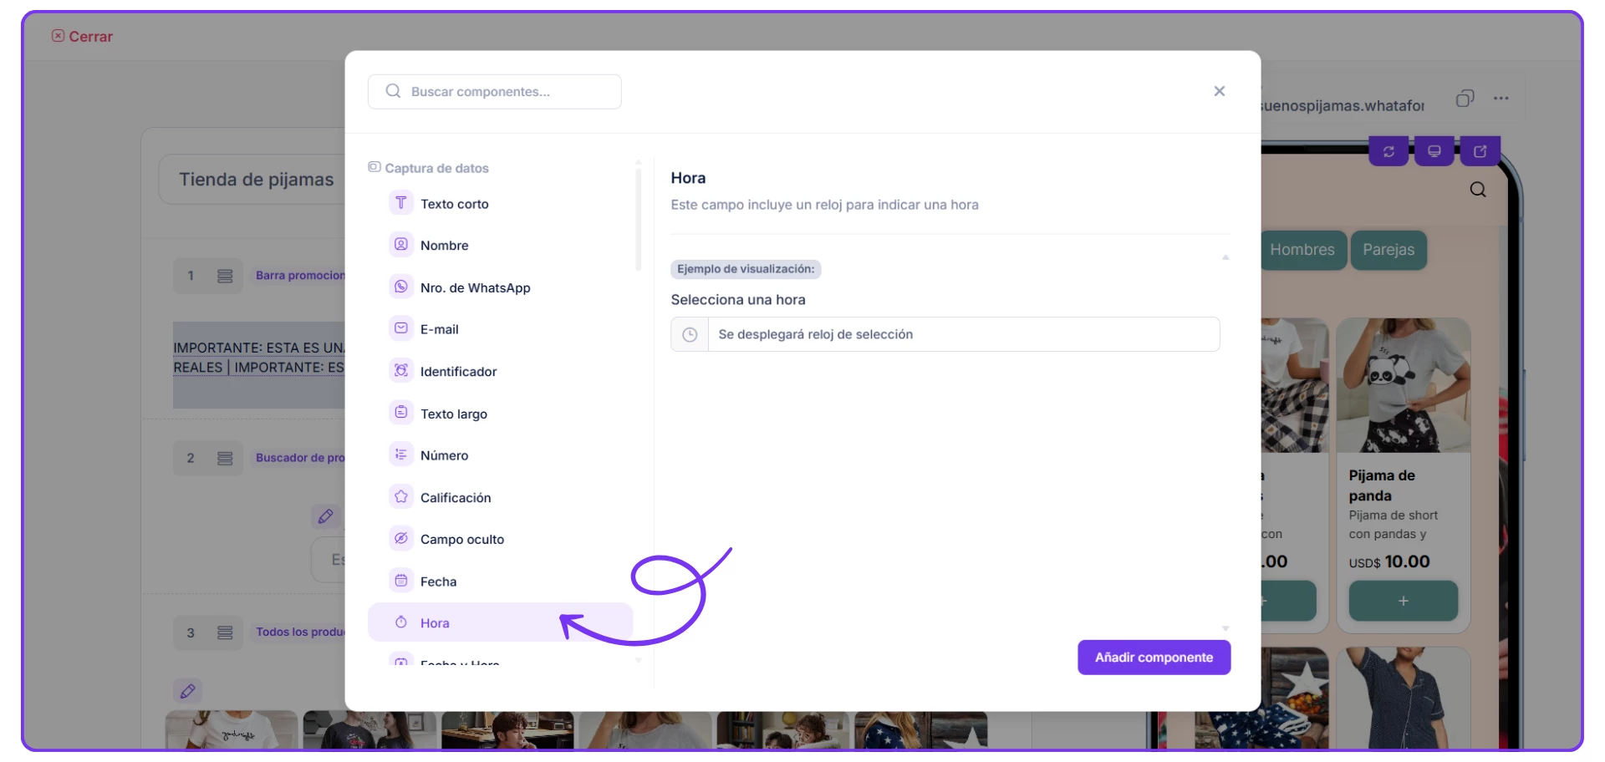Image resolution: width=1605 pixels, height=762 pixels.
Task: Click pencil edit icon above product thumbnails
Action: click(188, 691)
